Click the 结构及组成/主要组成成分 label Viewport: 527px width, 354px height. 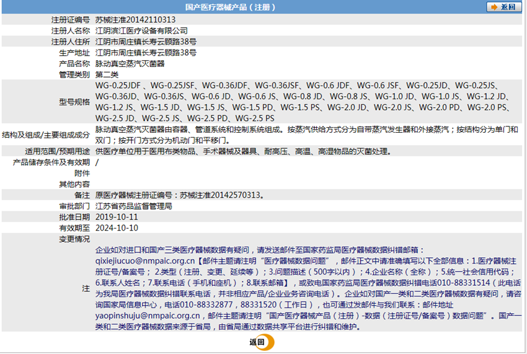pyautogui.click(x=46, y=135)
